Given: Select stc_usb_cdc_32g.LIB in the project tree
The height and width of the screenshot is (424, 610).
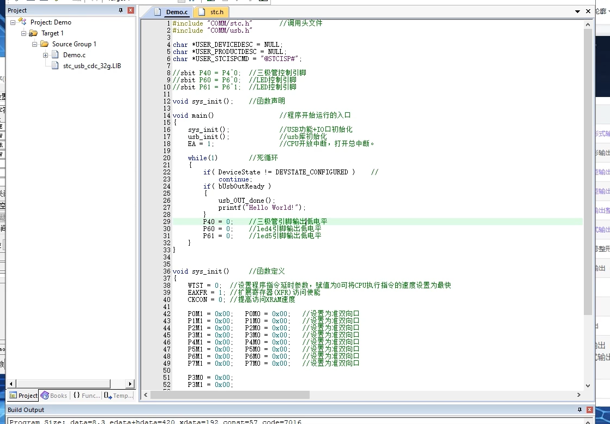Looking at the screenshot, I should [92, 66].
